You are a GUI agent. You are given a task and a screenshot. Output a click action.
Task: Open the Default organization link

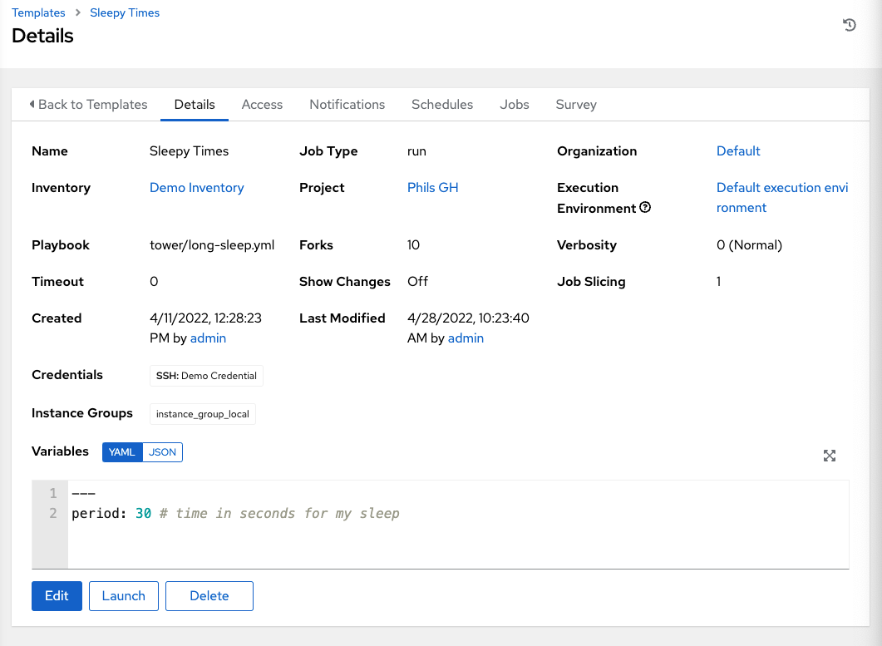tap(738, 150)
